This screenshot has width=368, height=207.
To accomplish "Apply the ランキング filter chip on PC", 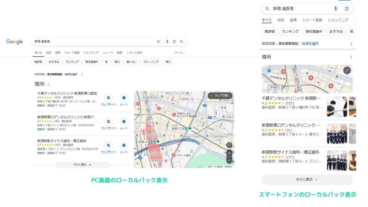I will [x=72, y=62].
